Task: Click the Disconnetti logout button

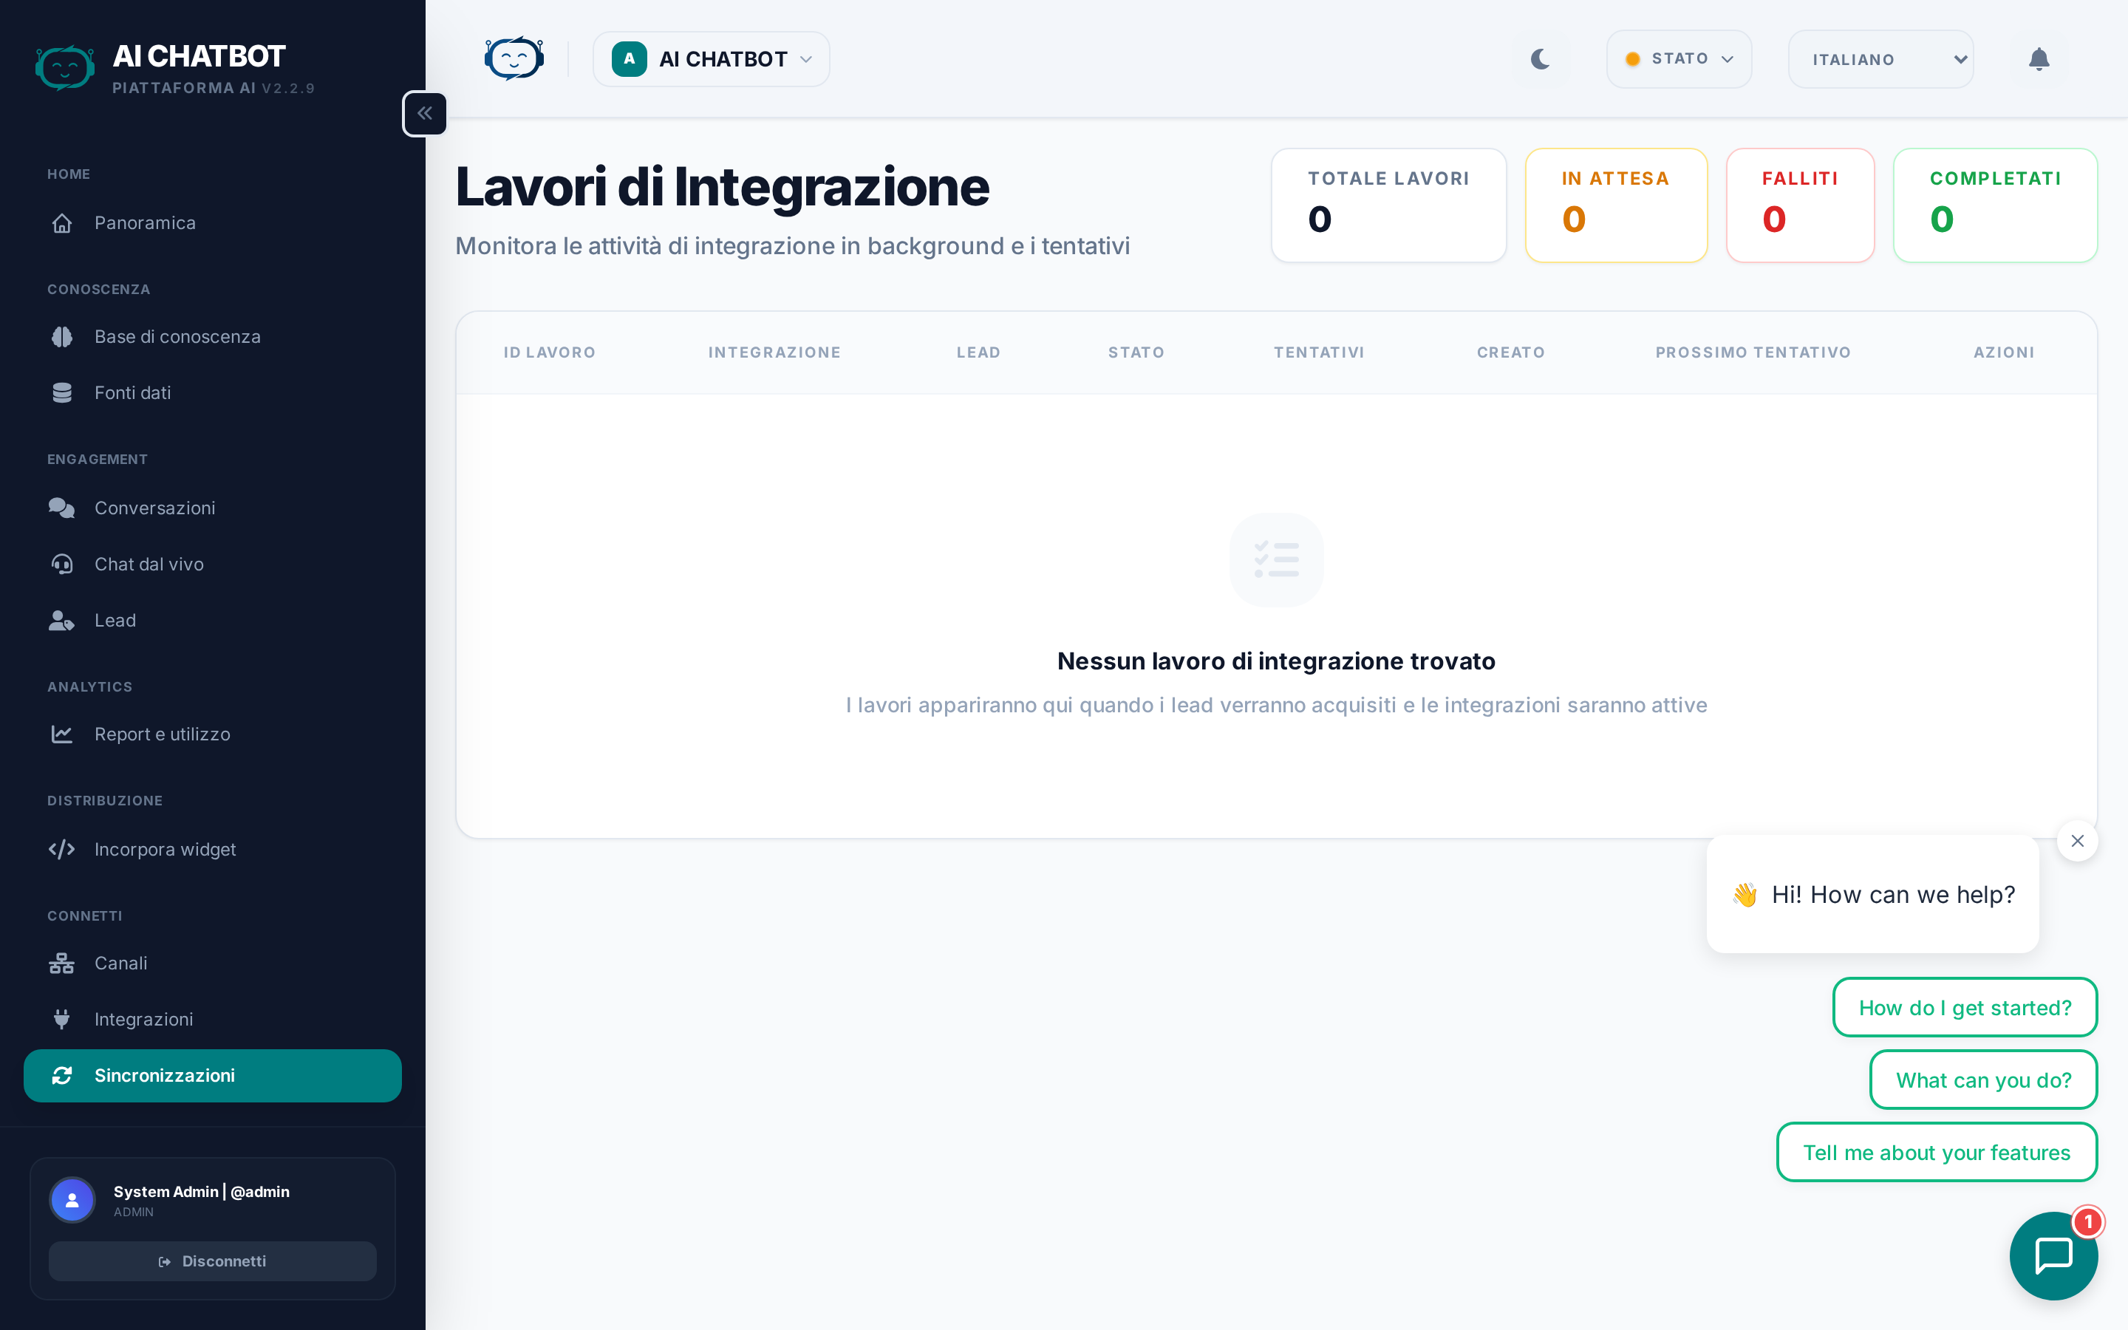Action: click(212, 1261)
